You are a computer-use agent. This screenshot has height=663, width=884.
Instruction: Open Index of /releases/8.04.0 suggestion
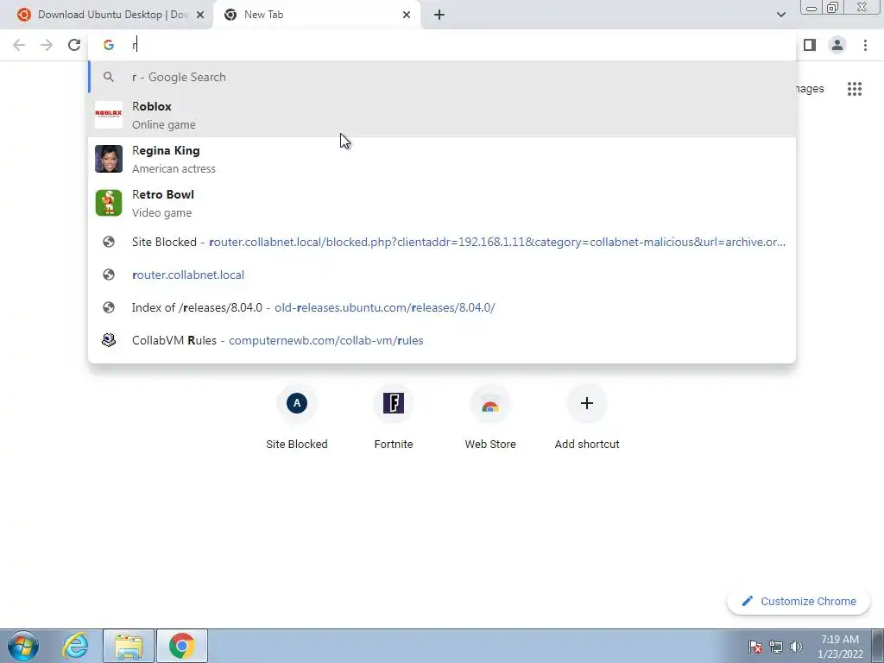(442, 307)
